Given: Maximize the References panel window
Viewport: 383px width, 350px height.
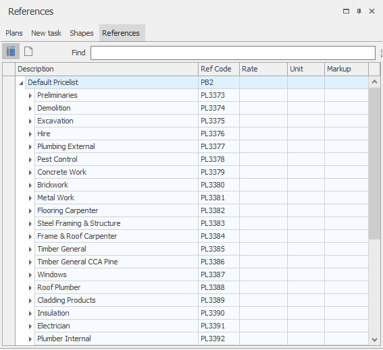Looking at the screenshot, I should tap(346, 11).
